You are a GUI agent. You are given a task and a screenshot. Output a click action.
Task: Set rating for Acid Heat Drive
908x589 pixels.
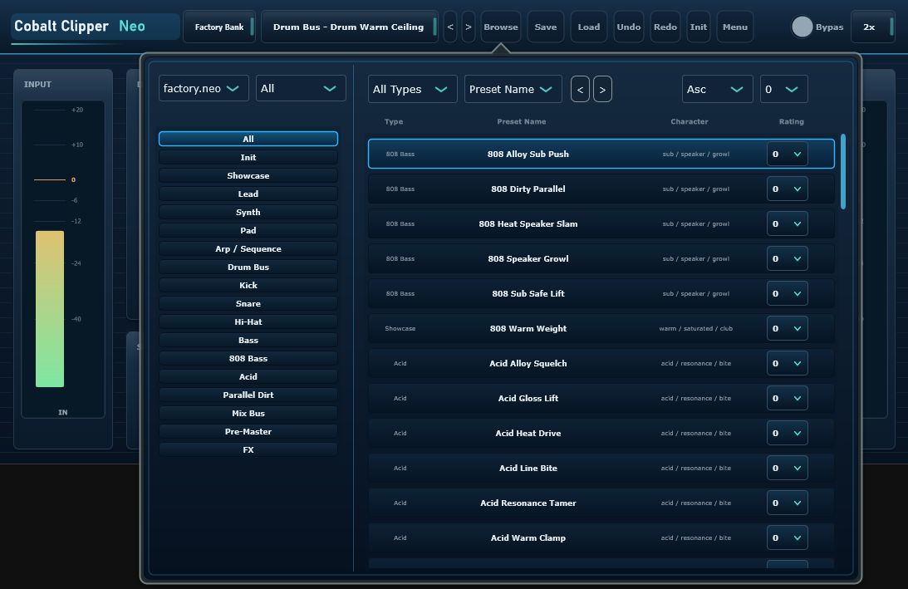[787, 433]
